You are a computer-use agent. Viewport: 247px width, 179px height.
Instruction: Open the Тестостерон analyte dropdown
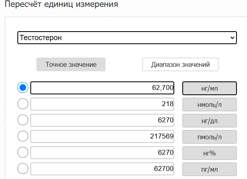click(x=127, y=38)
